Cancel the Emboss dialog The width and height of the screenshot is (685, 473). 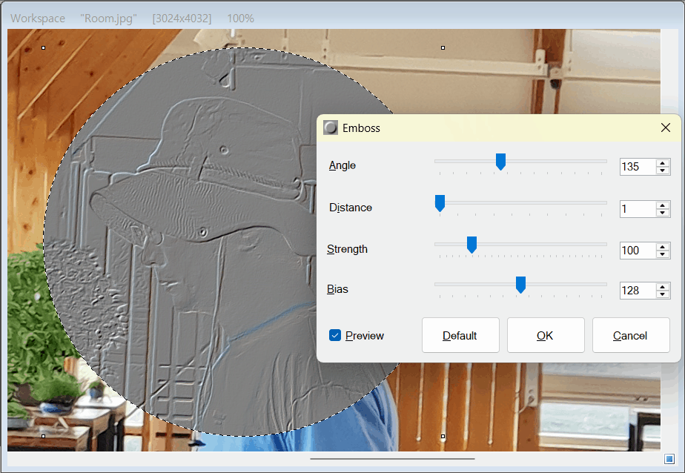(631, 335)
